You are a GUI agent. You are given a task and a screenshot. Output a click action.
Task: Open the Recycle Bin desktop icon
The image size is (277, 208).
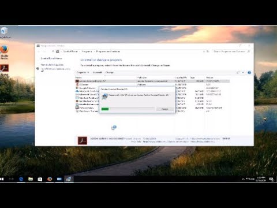(4, 33)
